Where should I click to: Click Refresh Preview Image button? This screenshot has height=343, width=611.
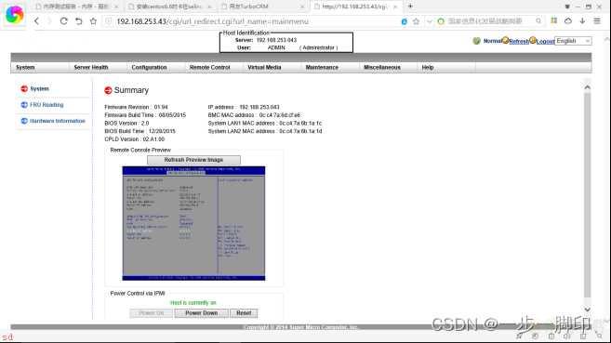(x=193, y=160)
